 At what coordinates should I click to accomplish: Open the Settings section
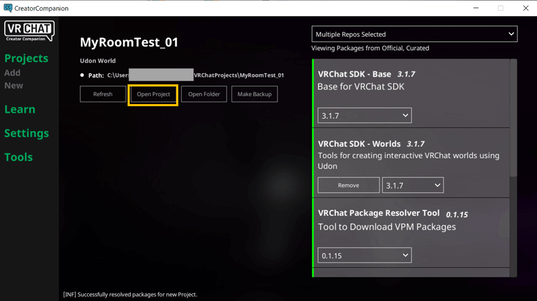[x=26, y=133]
